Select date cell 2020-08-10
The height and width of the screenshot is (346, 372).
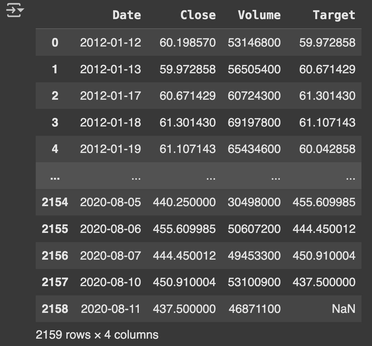pos(111,282)
